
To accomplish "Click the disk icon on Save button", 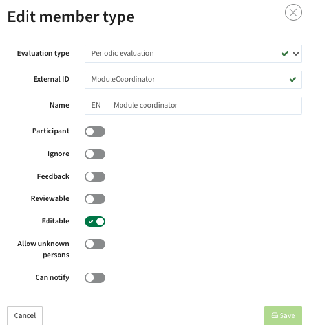I will tap(274, 315).
